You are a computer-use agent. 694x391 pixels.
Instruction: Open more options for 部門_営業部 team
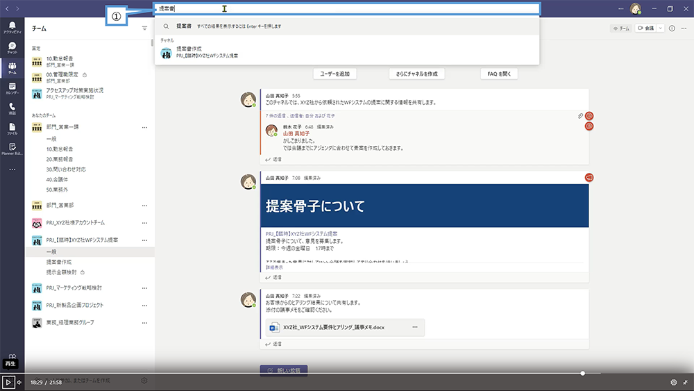point(144,206)
